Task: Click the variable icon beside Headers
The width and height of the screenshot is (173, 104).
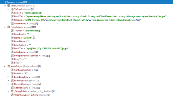Action: coord(12,20)
